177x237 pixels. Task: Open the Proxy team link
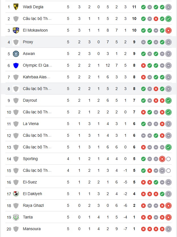click(x=28, y=42)
